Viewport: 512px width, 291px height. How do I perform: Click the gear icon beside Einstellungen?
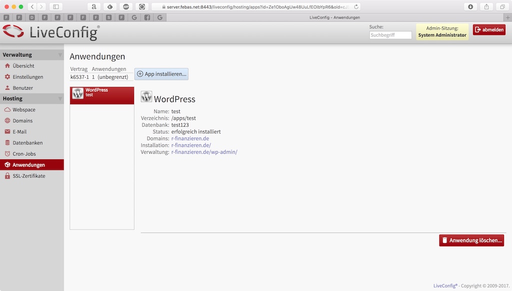7,77
